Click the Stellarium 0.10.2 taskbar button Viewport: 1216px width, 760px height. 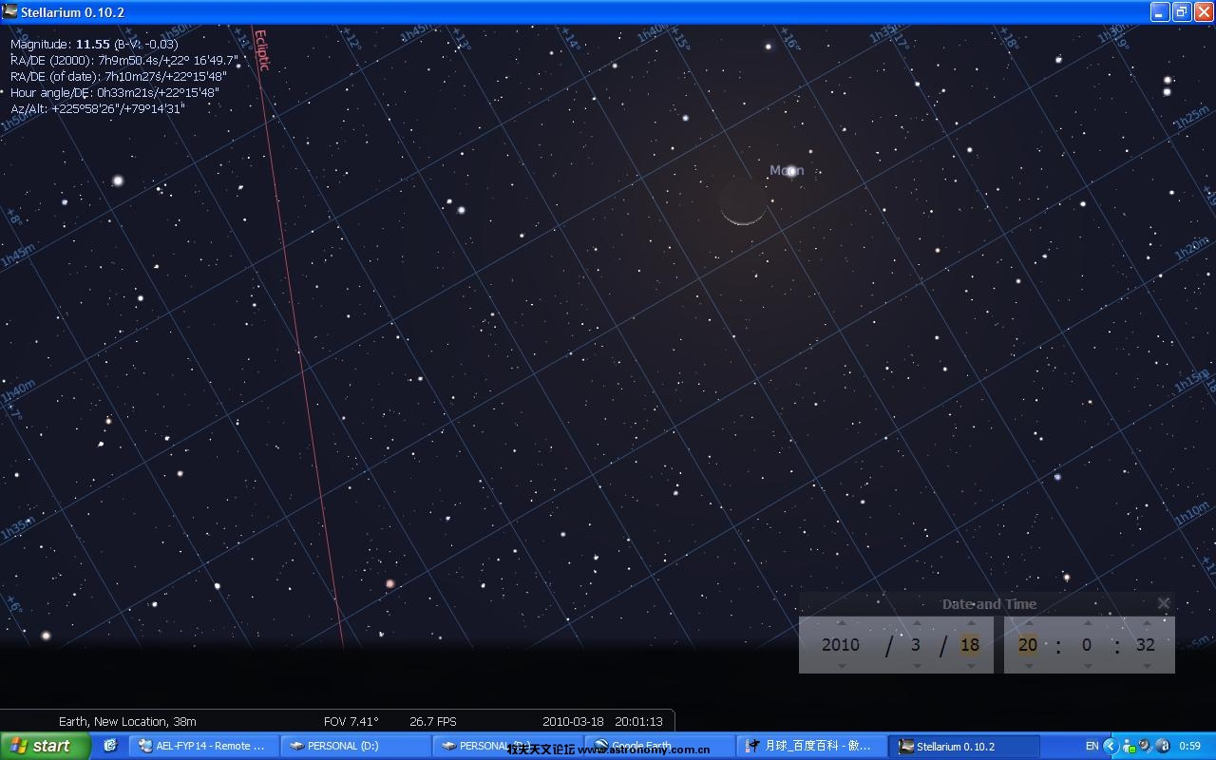pyautogui.click(x=963, y=746)
